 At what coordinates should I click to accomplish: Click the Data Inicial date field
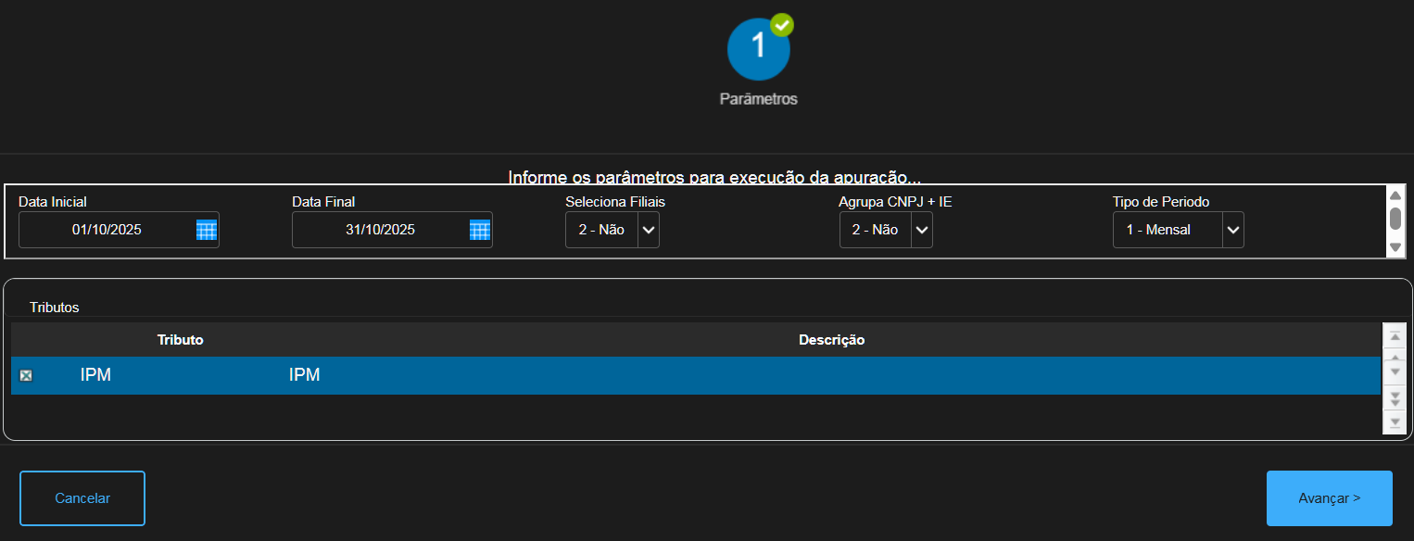pos(107,230)
